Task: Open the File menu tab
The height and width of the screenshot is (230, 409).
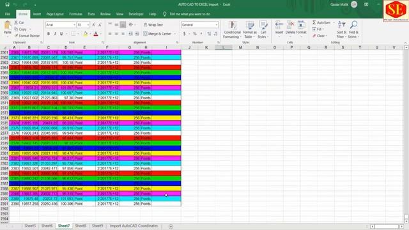Action: (x=8, y=14)
